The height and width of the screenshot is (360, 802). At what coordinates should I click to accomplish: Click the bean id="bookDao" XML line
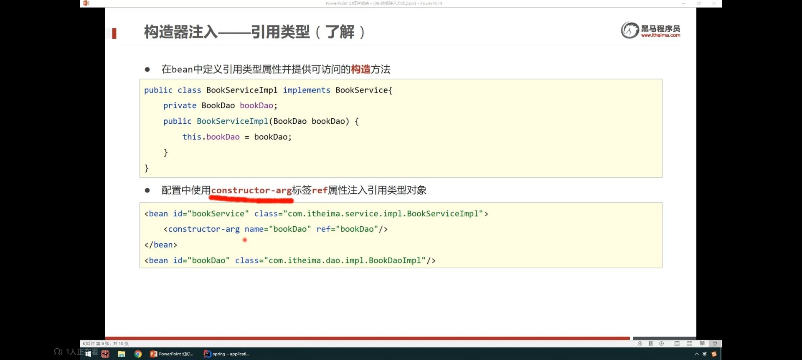[290, 260]
